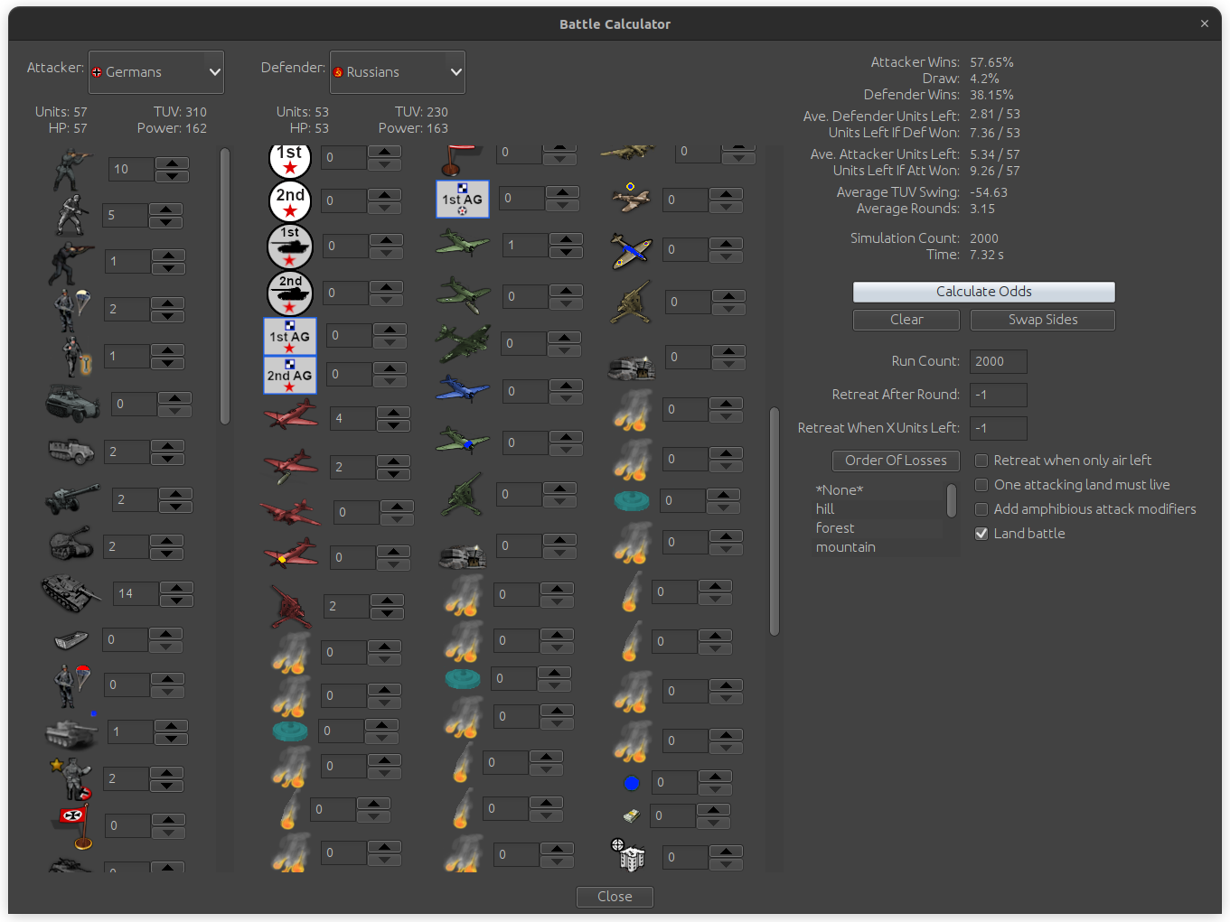Open 'Order Of Losses' dialog

(896, 461)
